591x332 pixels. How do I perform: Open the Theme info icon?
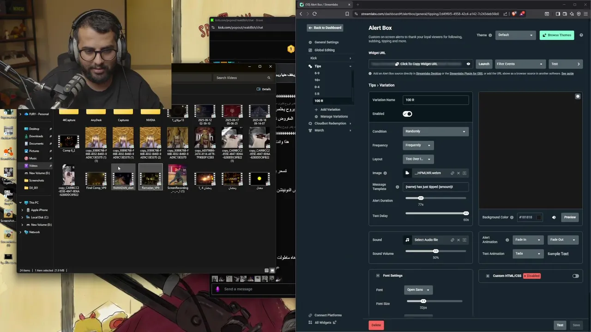pyautogui.click(x=490, y=35)
